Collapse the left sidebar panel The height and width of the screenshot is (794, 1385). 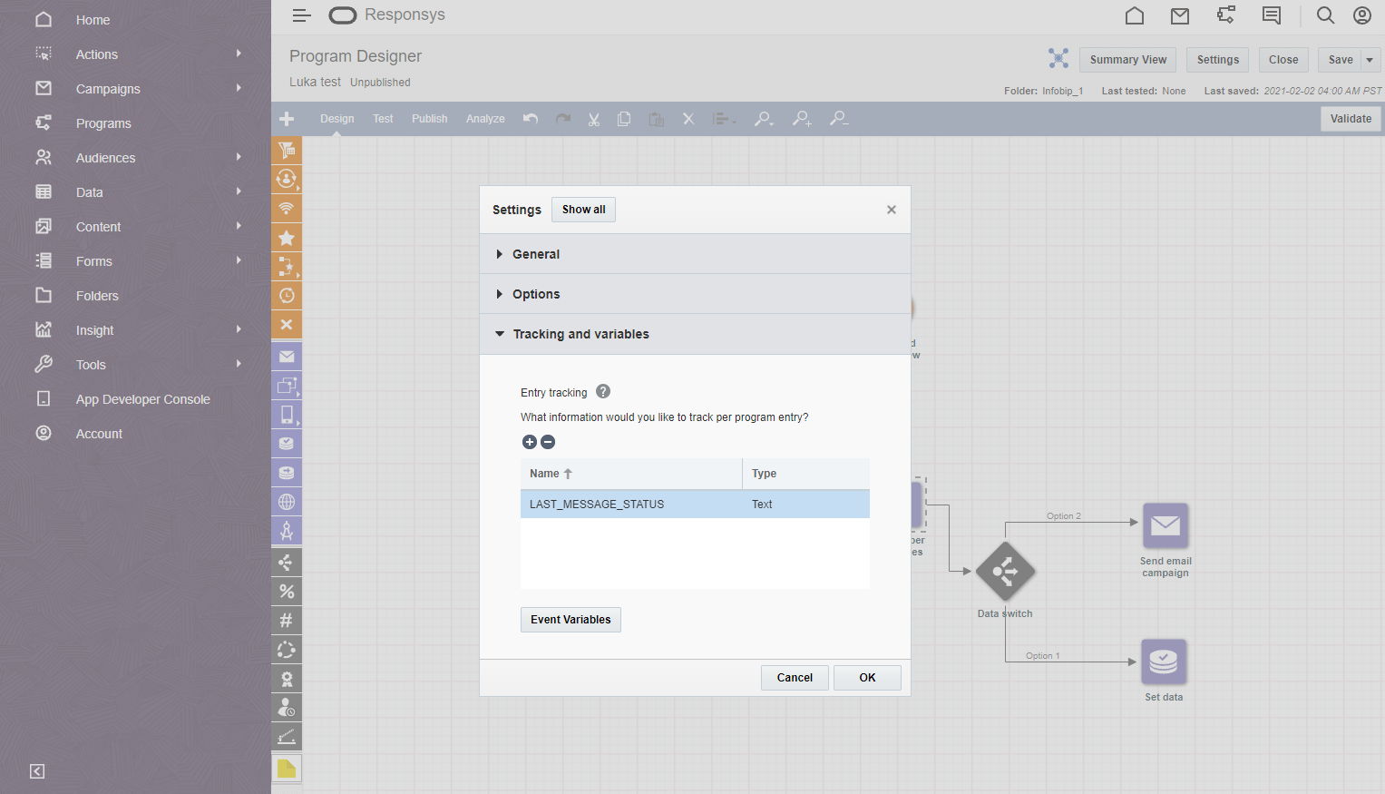[x=37, y=771]
